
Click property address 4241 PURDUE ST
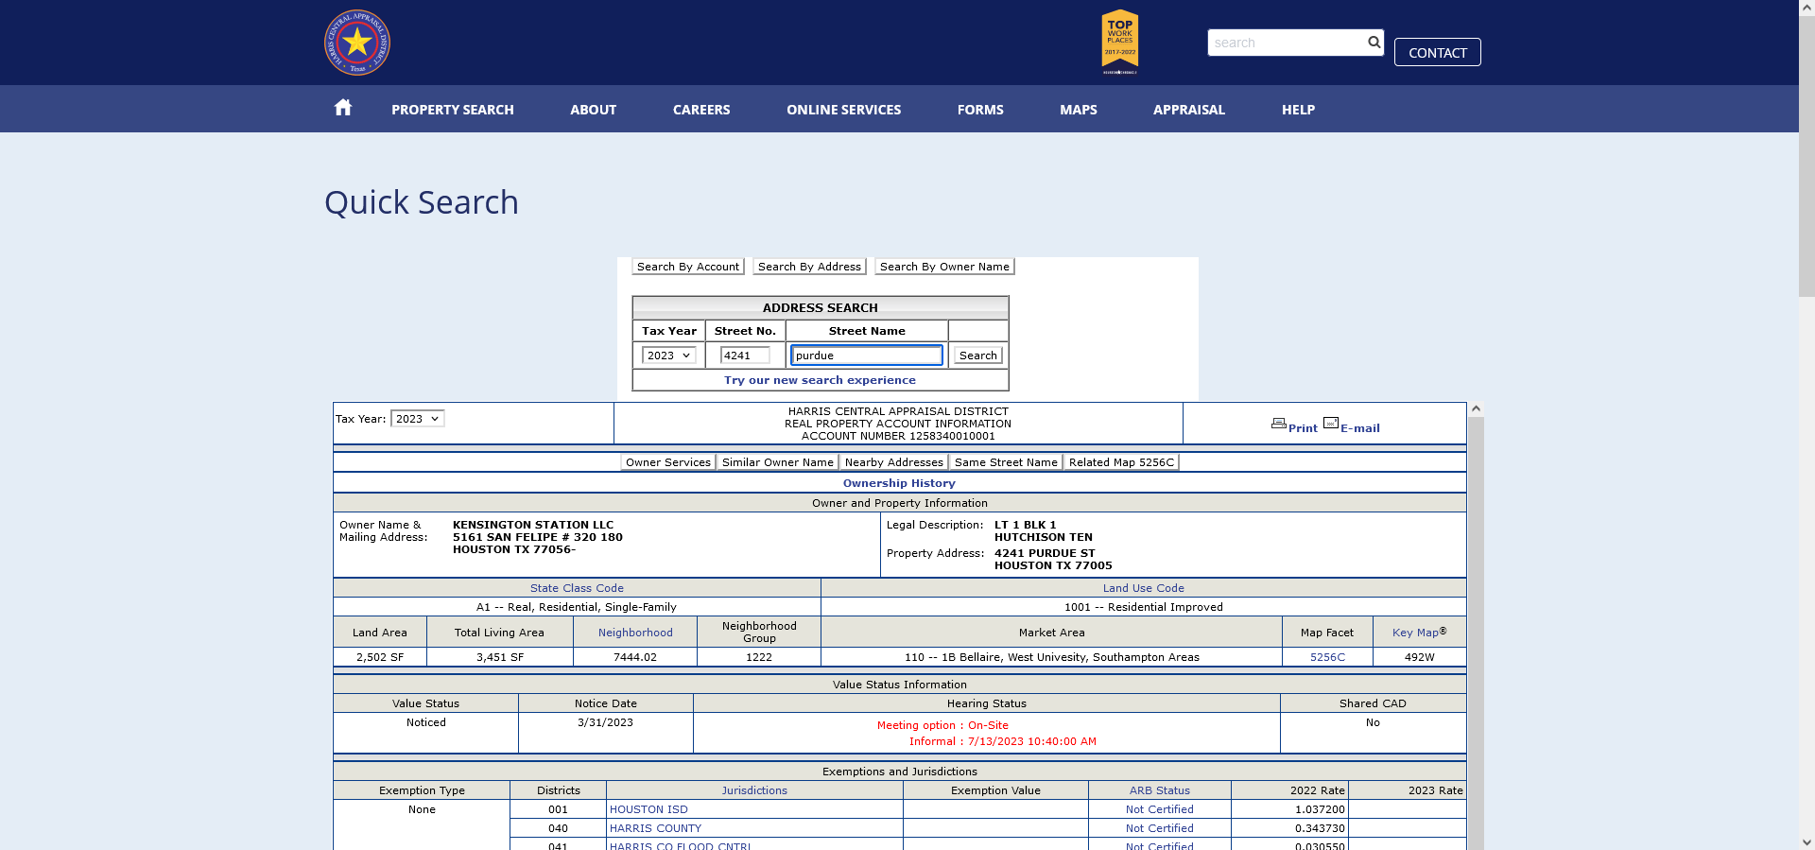1045,553
